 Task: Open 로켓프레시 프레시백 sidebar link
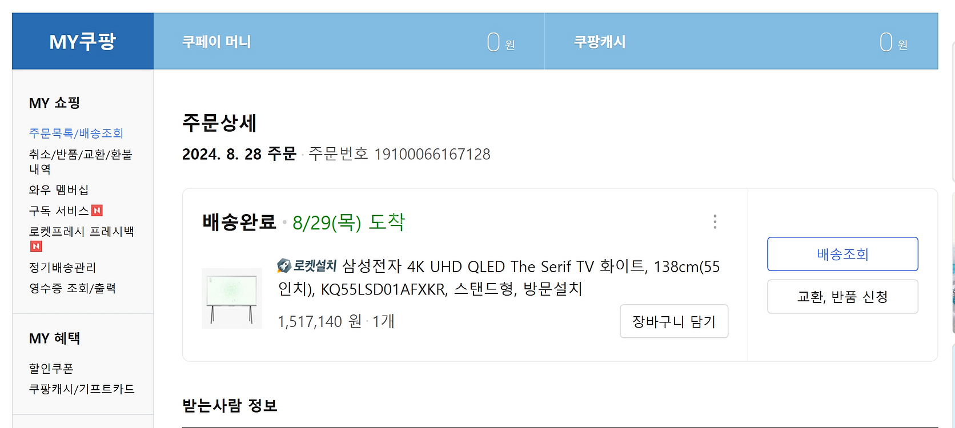pos(82,232)
